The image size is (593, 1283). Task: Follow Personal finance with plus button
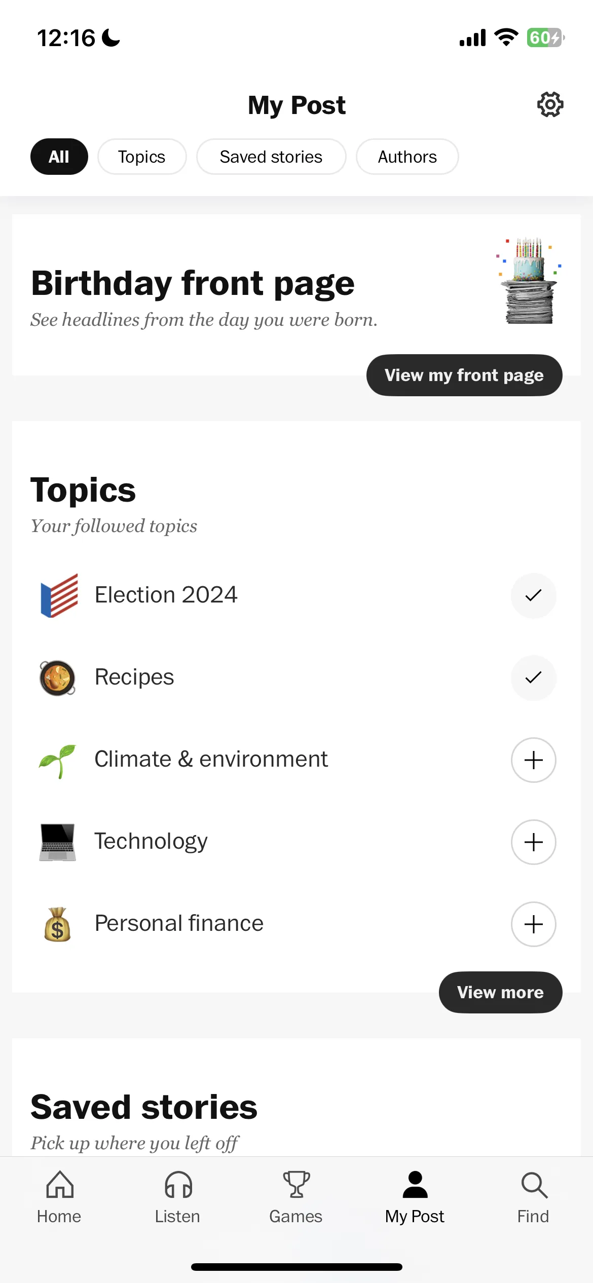click(533, 924)
